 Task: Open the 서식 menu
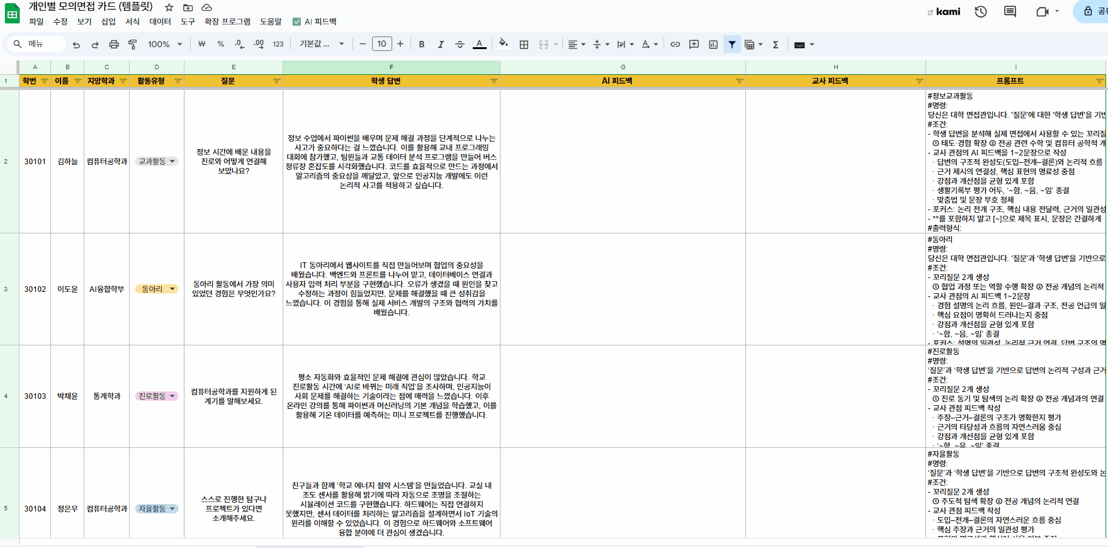pyautogui.click(x=132, y=21)
